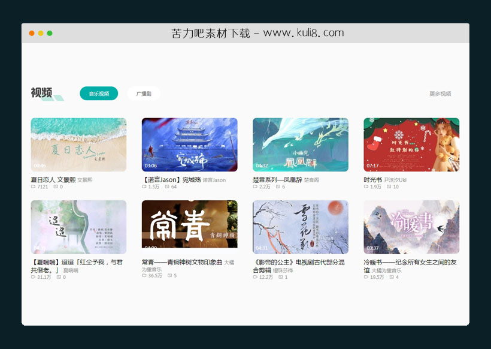The width and height of the screenshot is (491, 349).
Task: Select the 音乐视频 tab
Action: point(98,94)
